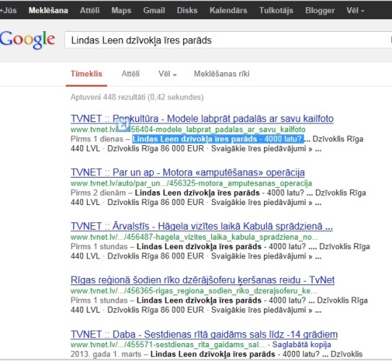Click the small icon overlapping the first result
Image resolution: width=392 pixels, height=361 pixels.
(124, 125)
